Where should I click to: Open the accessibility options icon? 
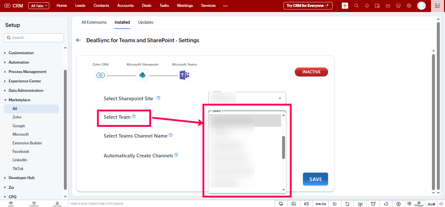399,204
